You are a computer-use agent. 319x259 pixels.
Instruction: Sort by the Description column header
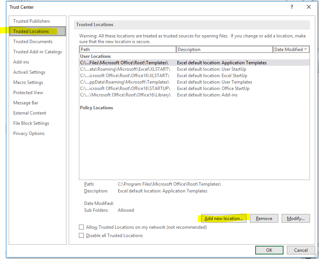click(x=224, y=50)
